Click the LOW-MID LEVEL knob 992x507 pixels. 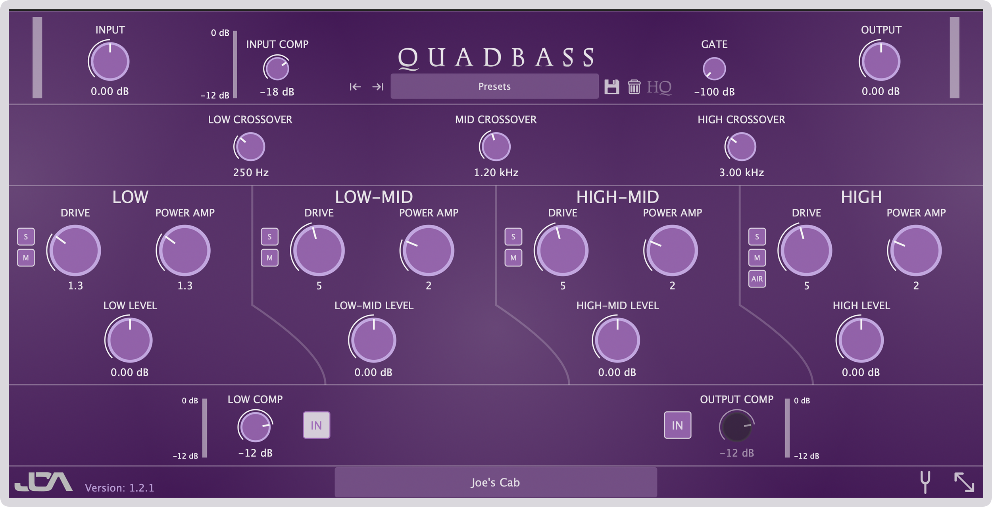373,340
